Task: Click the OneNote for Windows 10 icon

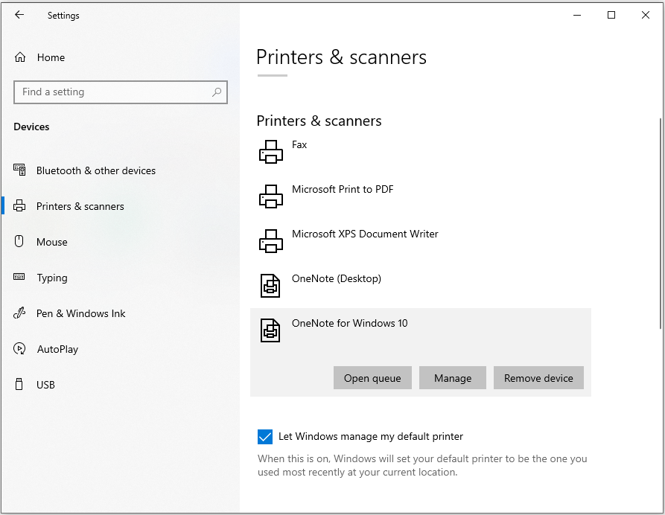Action: (x=270, y=330)
